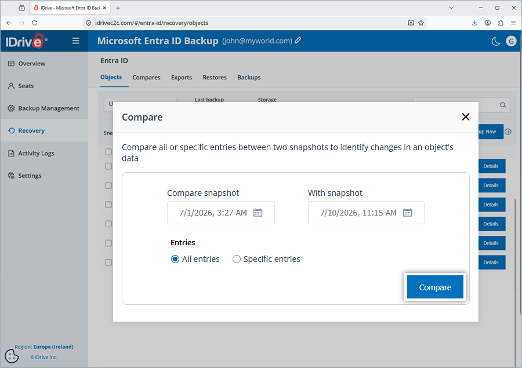522x368 pixels.
Task: Open the recent browsing tab icon
Action: point(21,8)
